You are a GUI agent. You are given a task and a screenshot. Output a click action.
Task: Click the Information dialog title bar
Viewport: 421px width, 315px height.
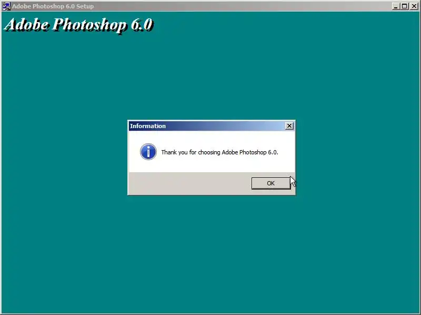click(x=212, y=126)
